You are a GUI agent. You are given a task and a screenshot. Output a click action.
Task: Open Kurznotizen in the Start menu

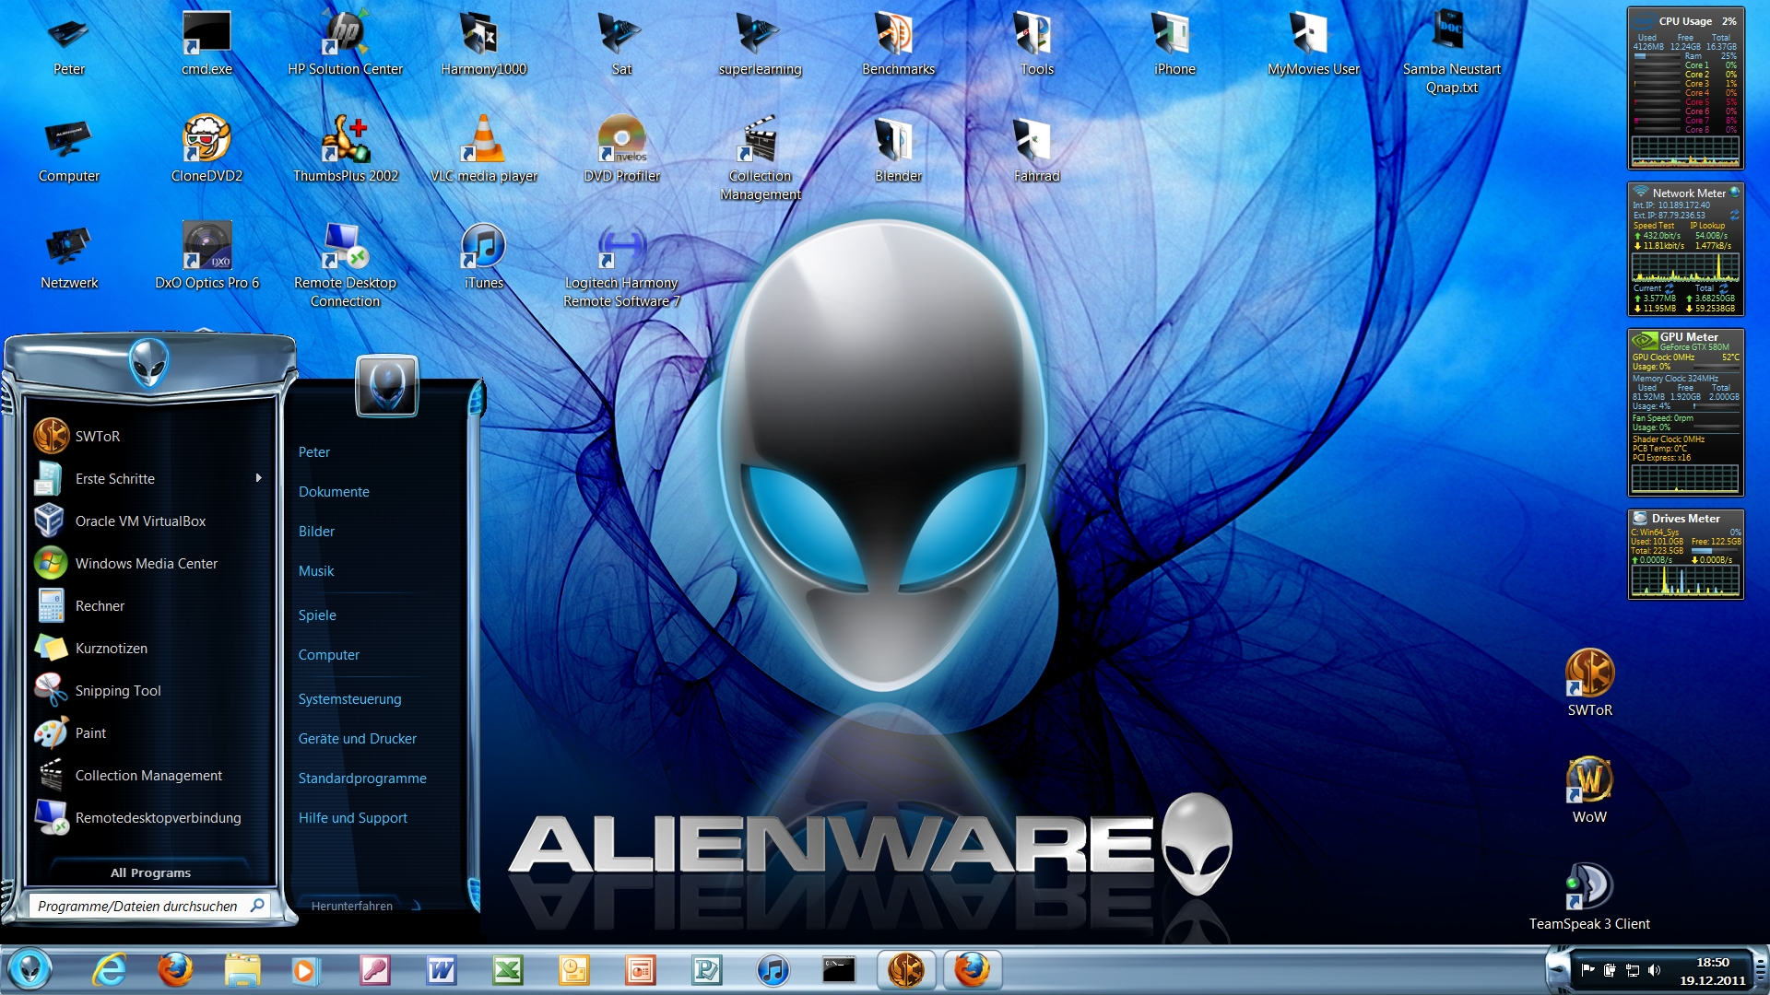tap(152, 648)
